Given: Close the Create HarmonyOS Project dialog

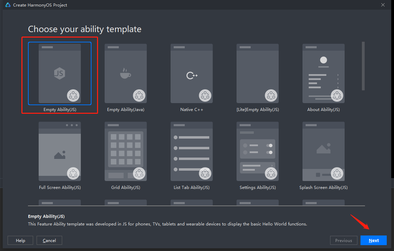Looking at the screenshot, I should point(383,5).
